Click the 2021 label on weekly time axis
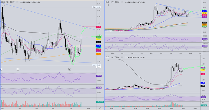209x110 pixels. pyautogui.click(x=151, y=53)
